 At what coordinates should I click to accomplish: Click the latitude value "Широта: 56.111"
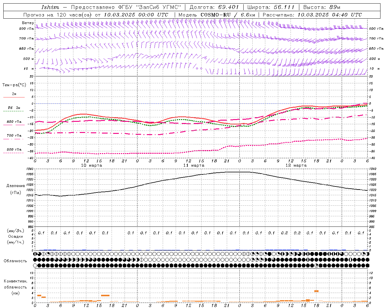(271, 7)
